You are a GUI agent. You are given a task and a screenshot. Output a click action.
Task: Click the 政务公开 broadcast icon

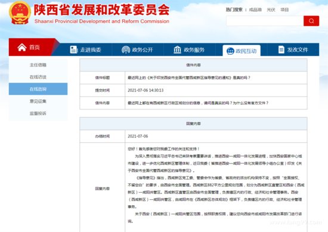click(126, 49)
